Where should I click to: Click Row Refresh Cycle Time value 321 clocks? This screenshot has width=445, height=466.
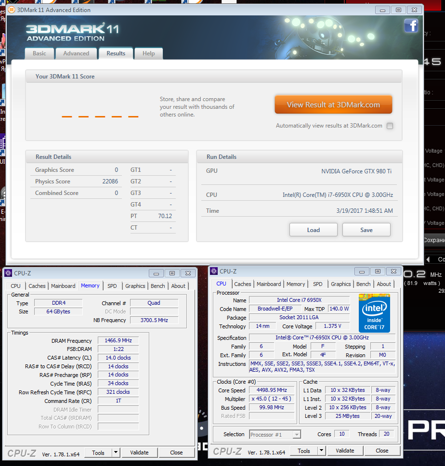118,392
